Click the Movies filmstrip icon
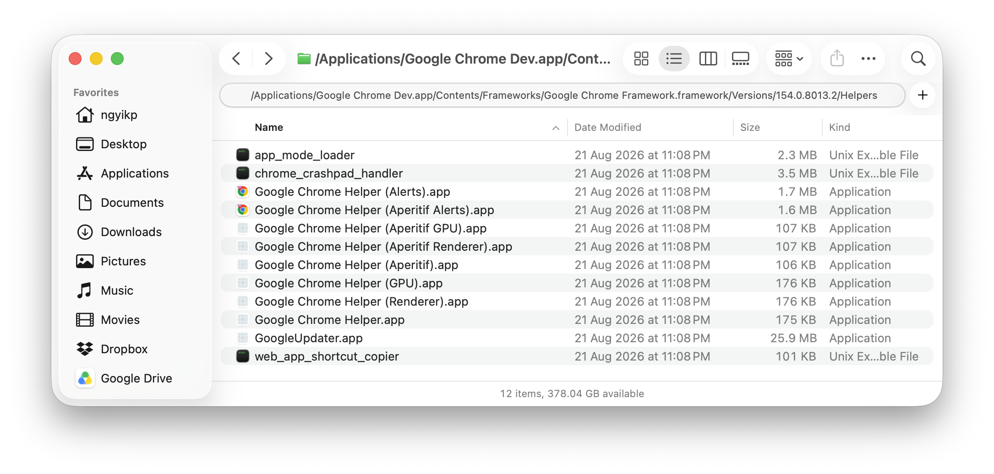 coord(85,320)
